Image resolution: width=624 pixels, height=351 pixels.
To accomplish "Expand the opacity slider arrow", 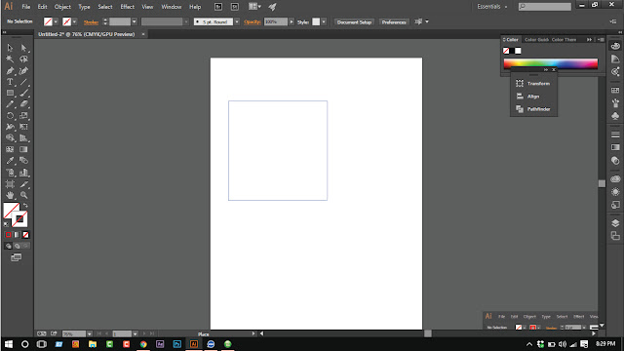I will pyautogui.click(x=292, y=21).
